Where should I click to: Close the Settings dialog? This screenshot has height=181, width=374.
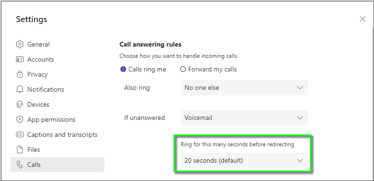tap(363, 19)
